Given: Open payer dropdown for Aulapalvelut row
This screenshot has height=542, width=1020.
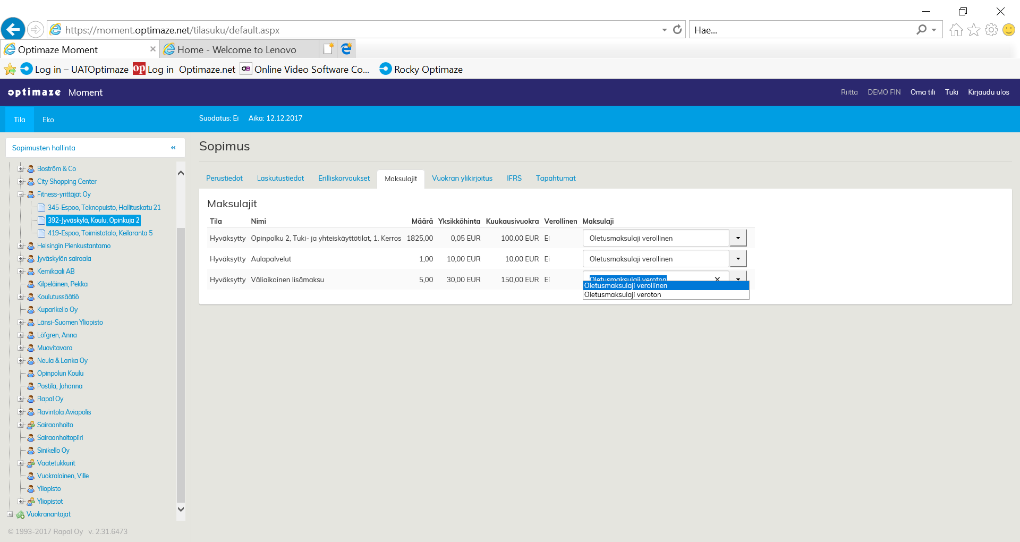Looking at the screenshot, I should [x=737, y=259].
